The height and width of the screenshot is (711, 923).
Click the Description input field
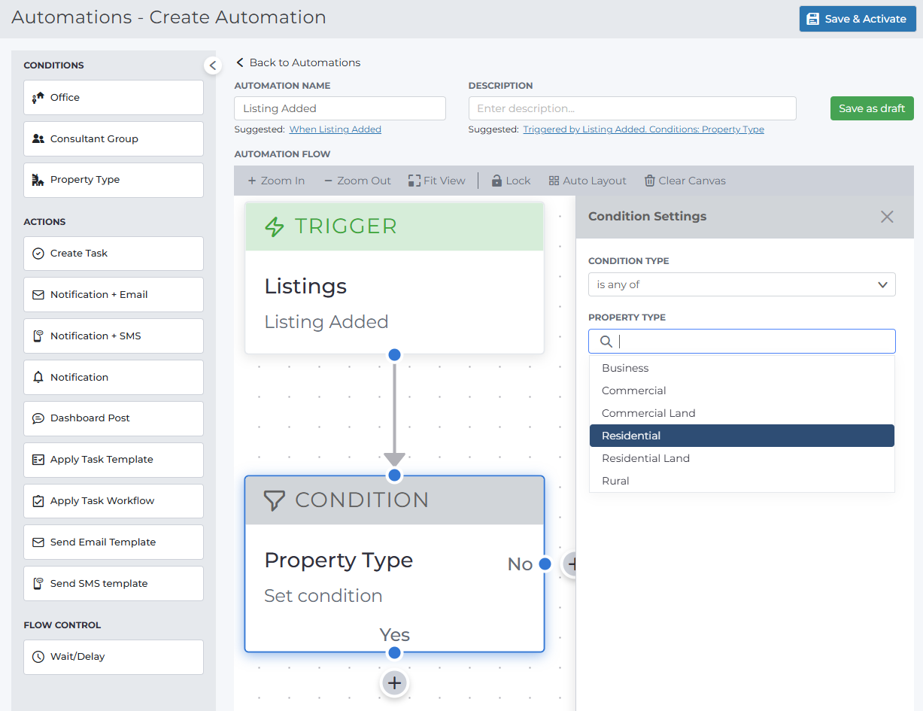(632, 108)
